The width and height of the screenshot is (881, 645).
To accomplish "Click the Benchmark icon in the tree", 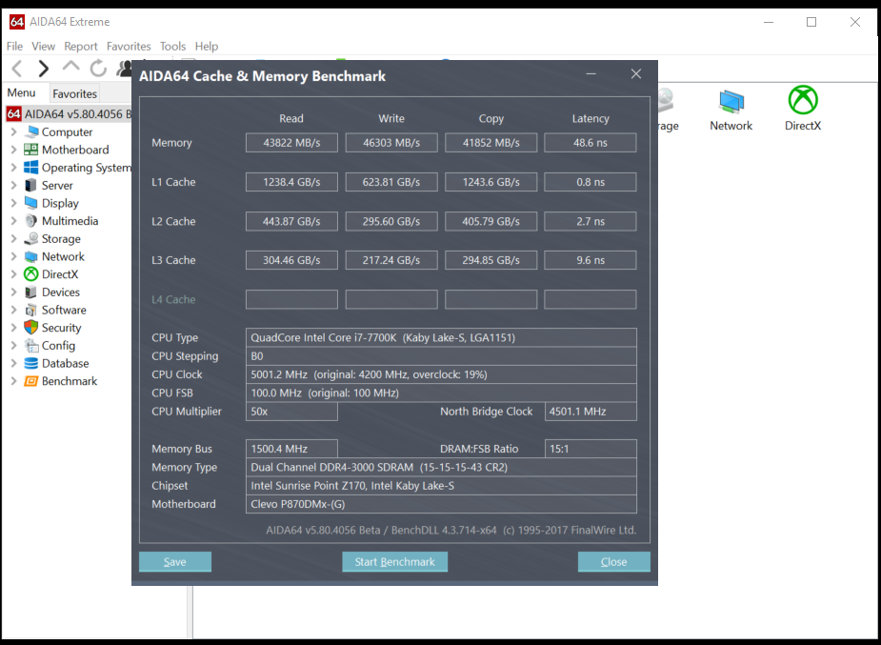I will tap(31, 381).
